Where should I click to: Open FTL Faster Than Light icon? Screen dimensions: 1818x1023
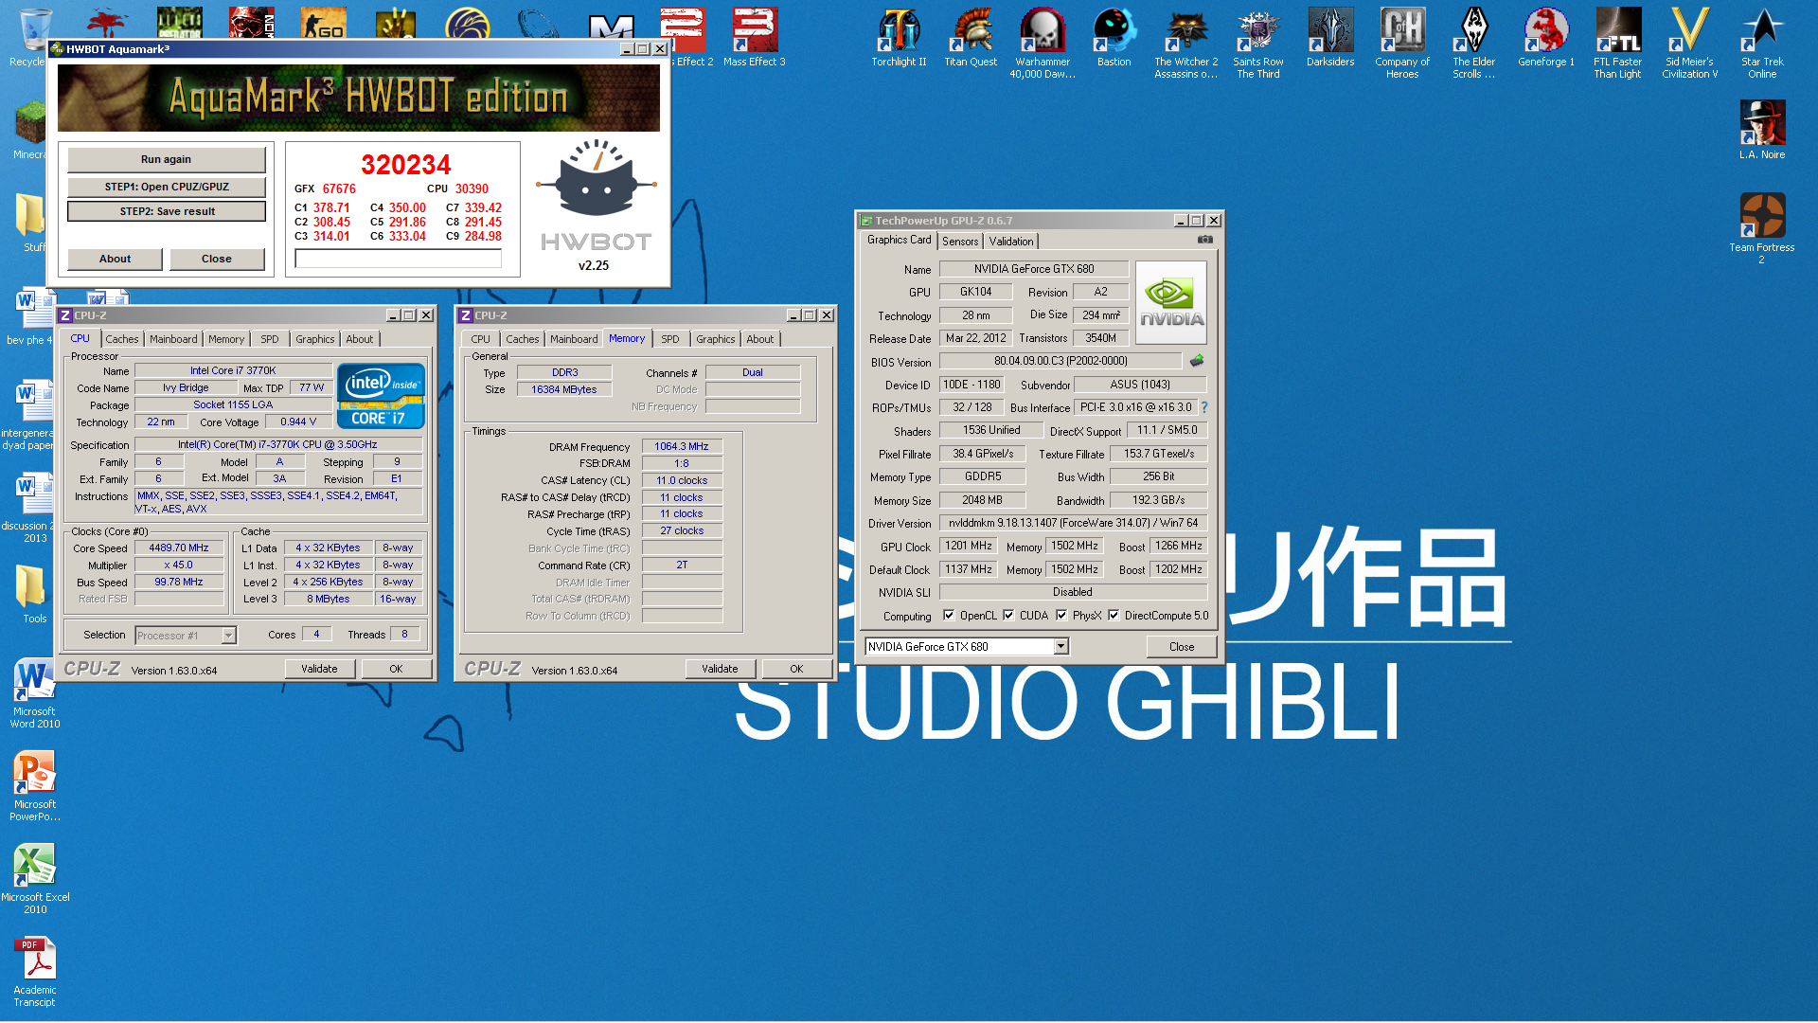coord(1618,43)
